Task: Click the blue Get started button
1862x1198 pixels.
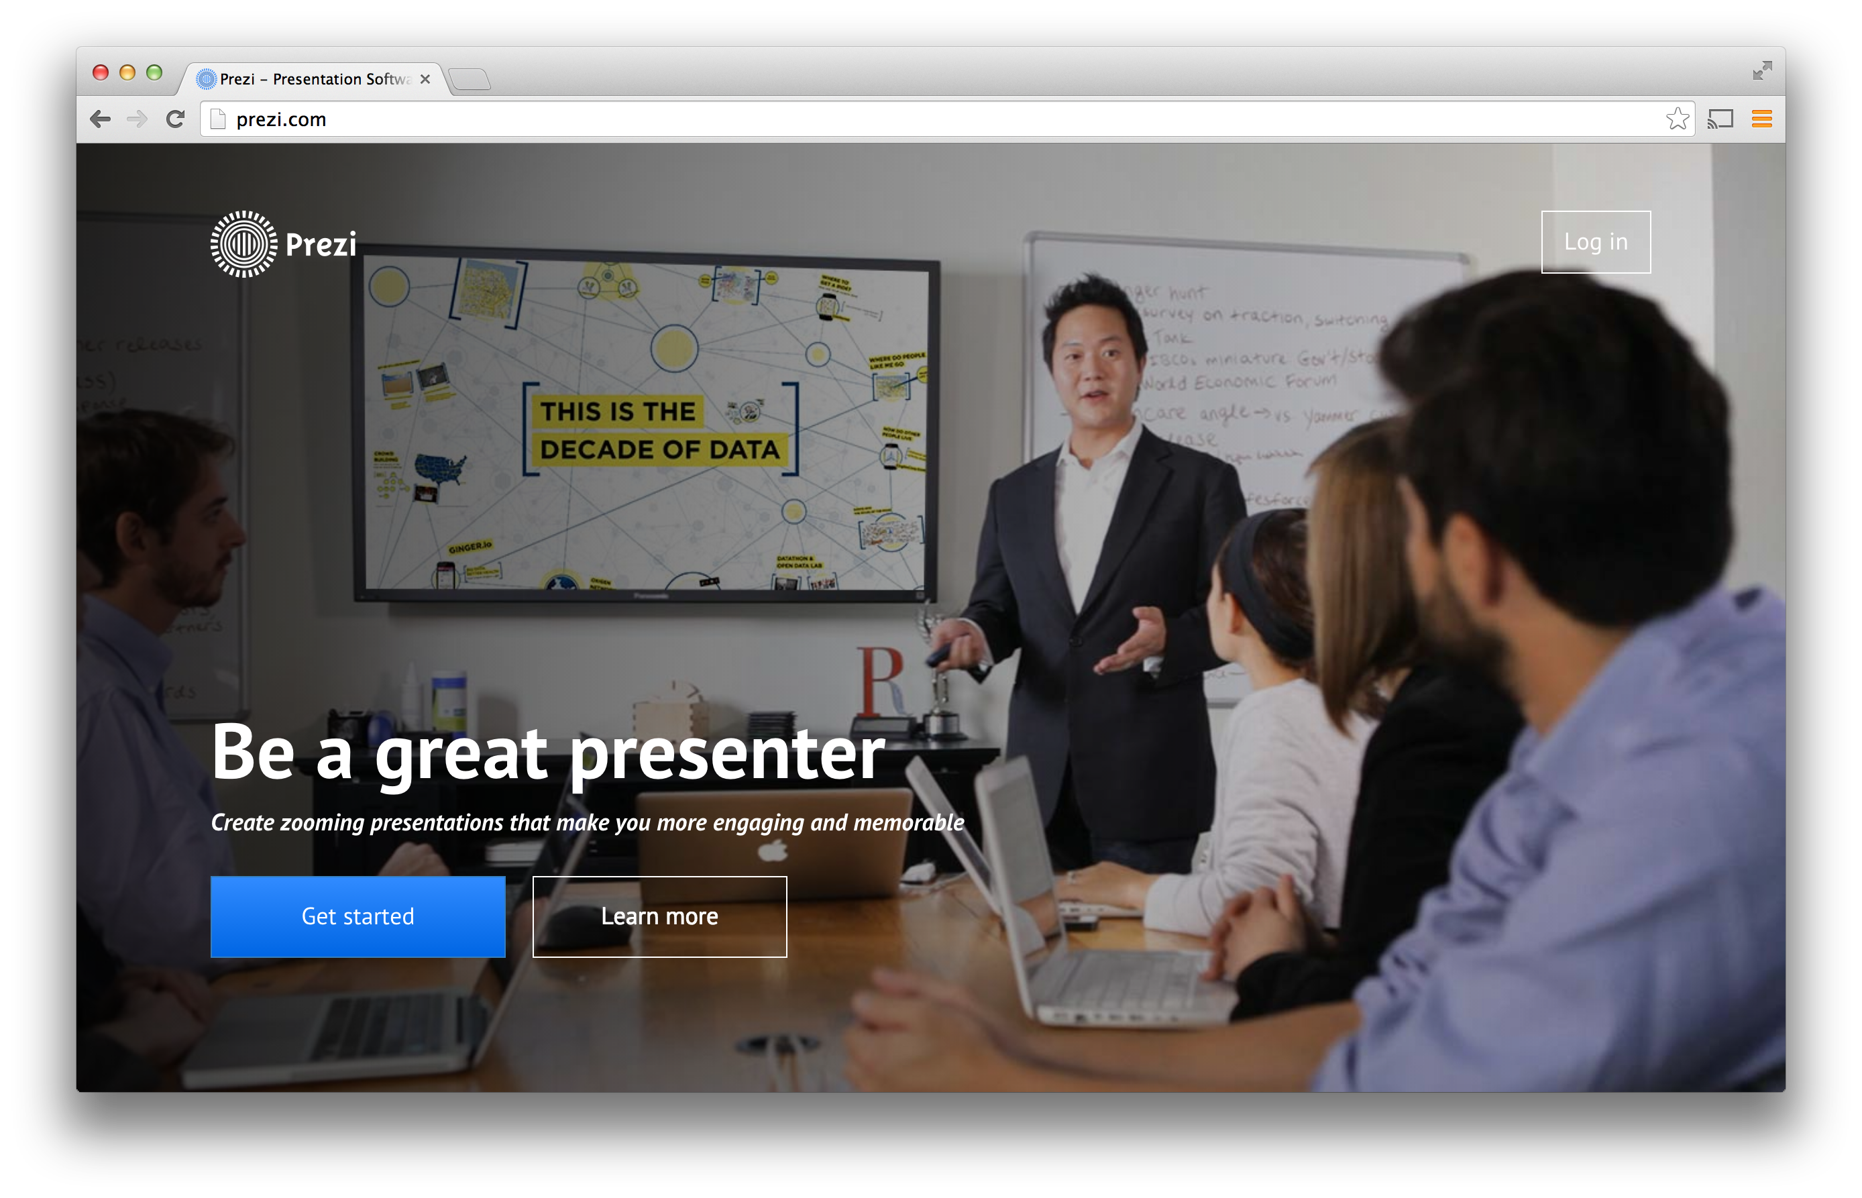Action: pos(358,916)
